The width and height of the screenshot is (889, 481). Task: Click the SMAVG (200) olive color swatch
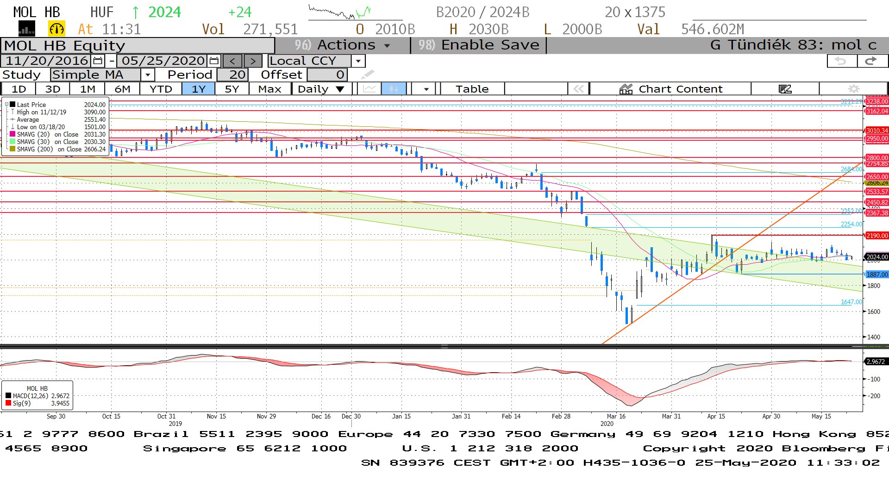(x=13, y=149)
